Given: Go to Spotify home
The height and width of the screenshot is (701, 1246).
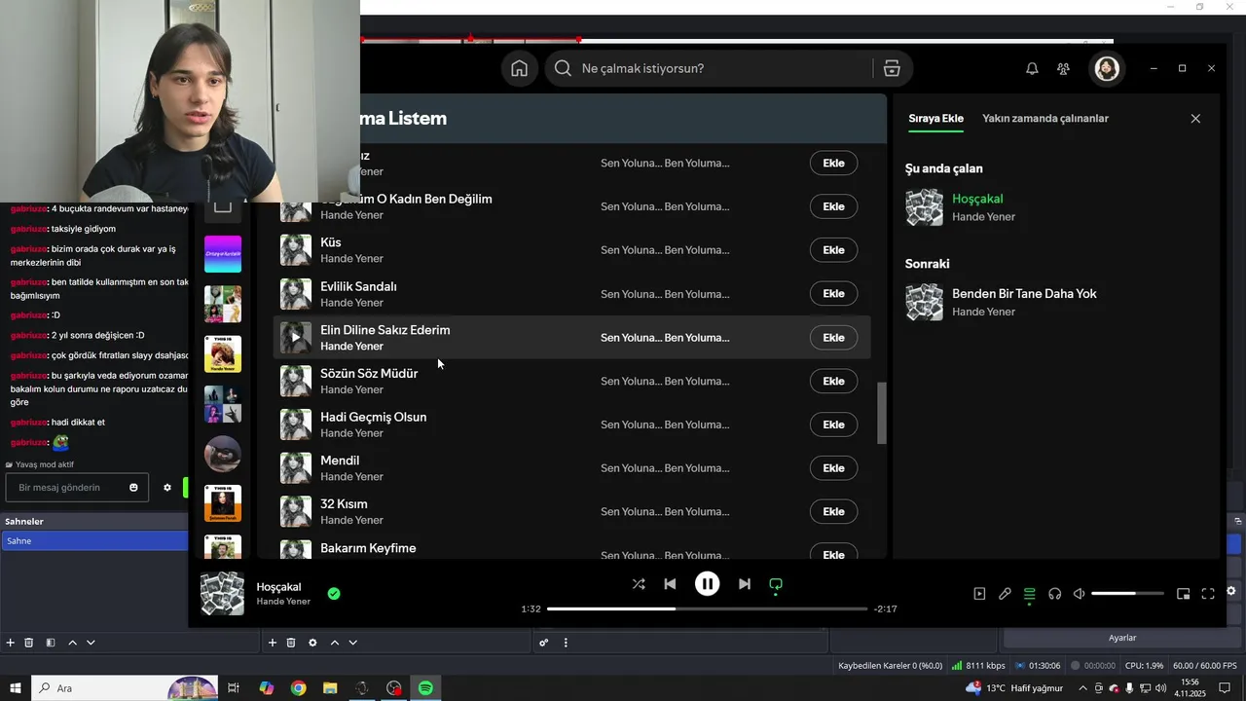Looking at the screenshot, I should pos(519,68).
